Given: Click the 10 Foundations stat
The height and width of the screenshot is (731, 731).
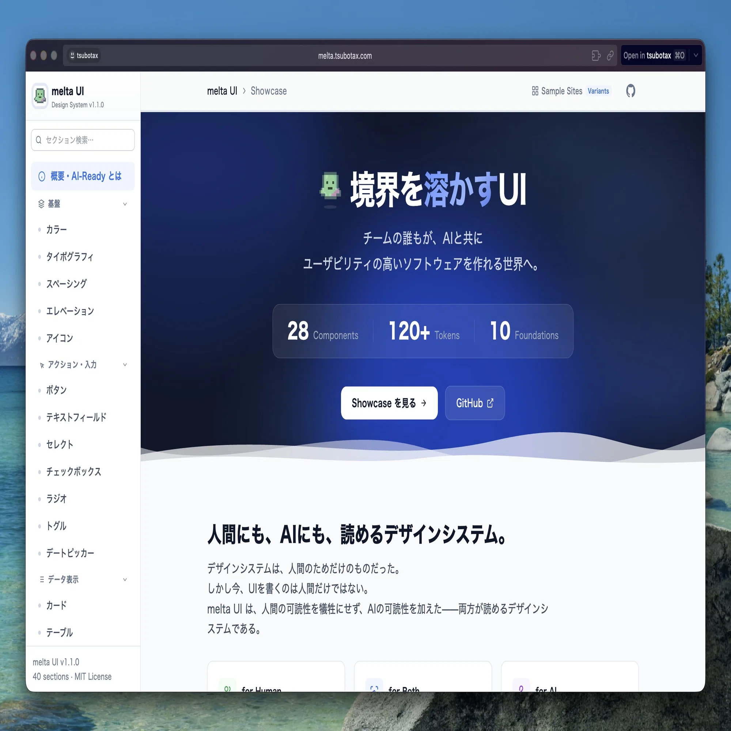Looking at the screenshot, I should [524, 331].
